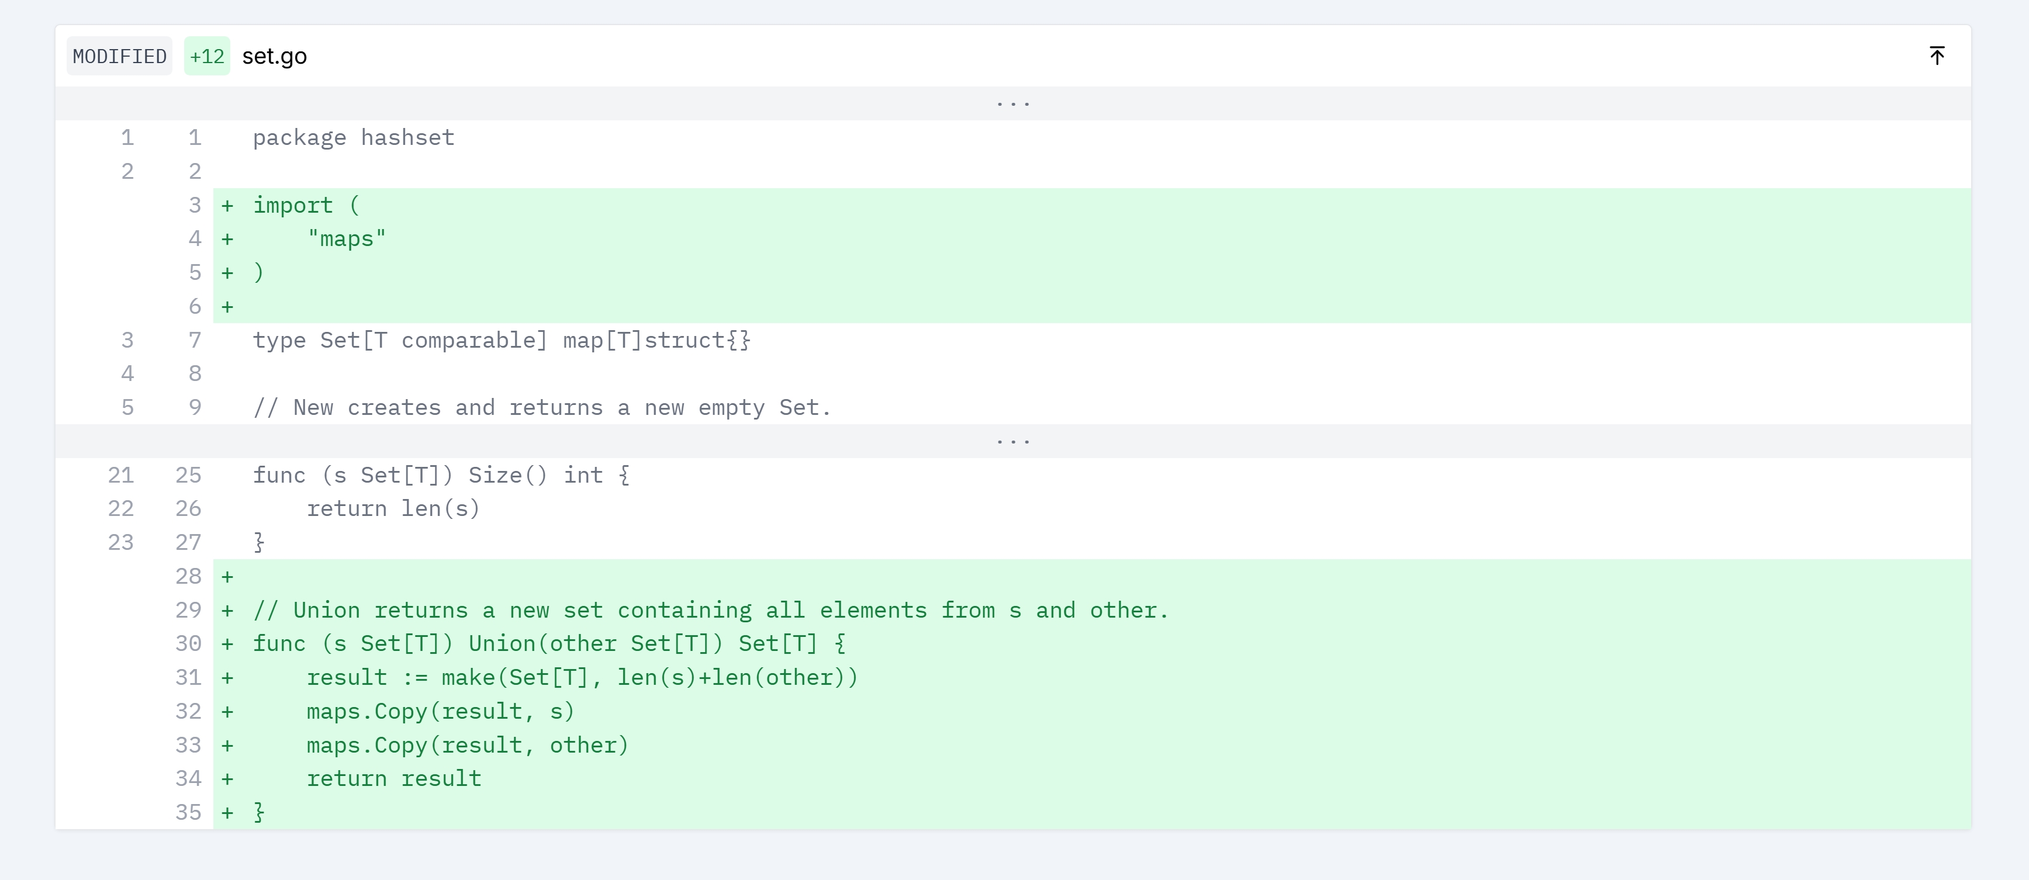Screen dimensions: 2029x880
Task: Click the plus marker on line 35
Action: [x=227, y=813]
